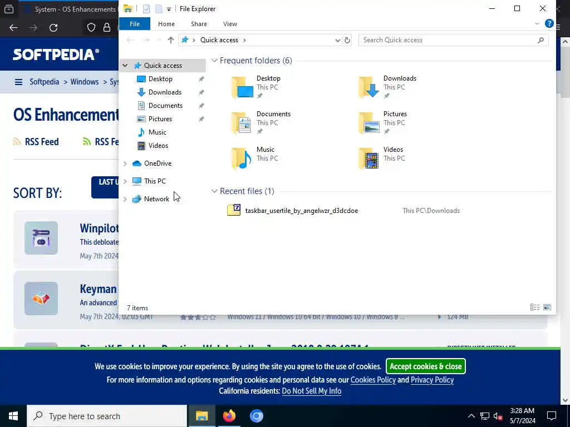Select Documents in the navigation pane

165,106
